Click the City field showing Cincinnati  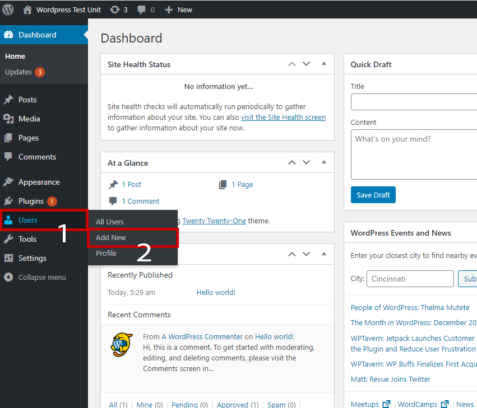[410, 279]
